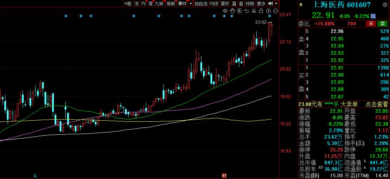Toggle the chart lock icon
The height and width of the screenshot is (179, 390).
(x=261, y=11)
